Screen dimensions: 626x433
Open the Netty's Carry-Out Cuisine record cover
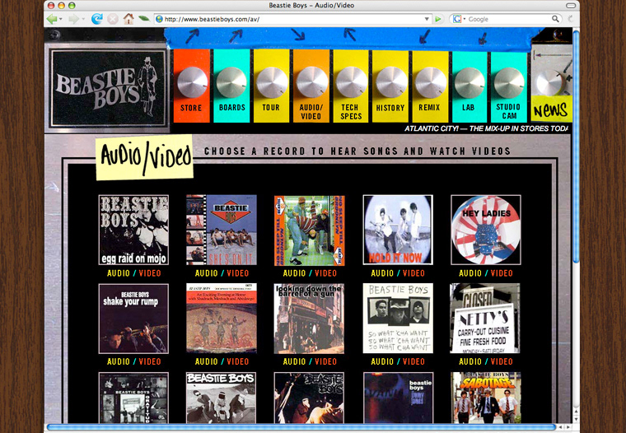pyautogui.click(x=485, y=319)
